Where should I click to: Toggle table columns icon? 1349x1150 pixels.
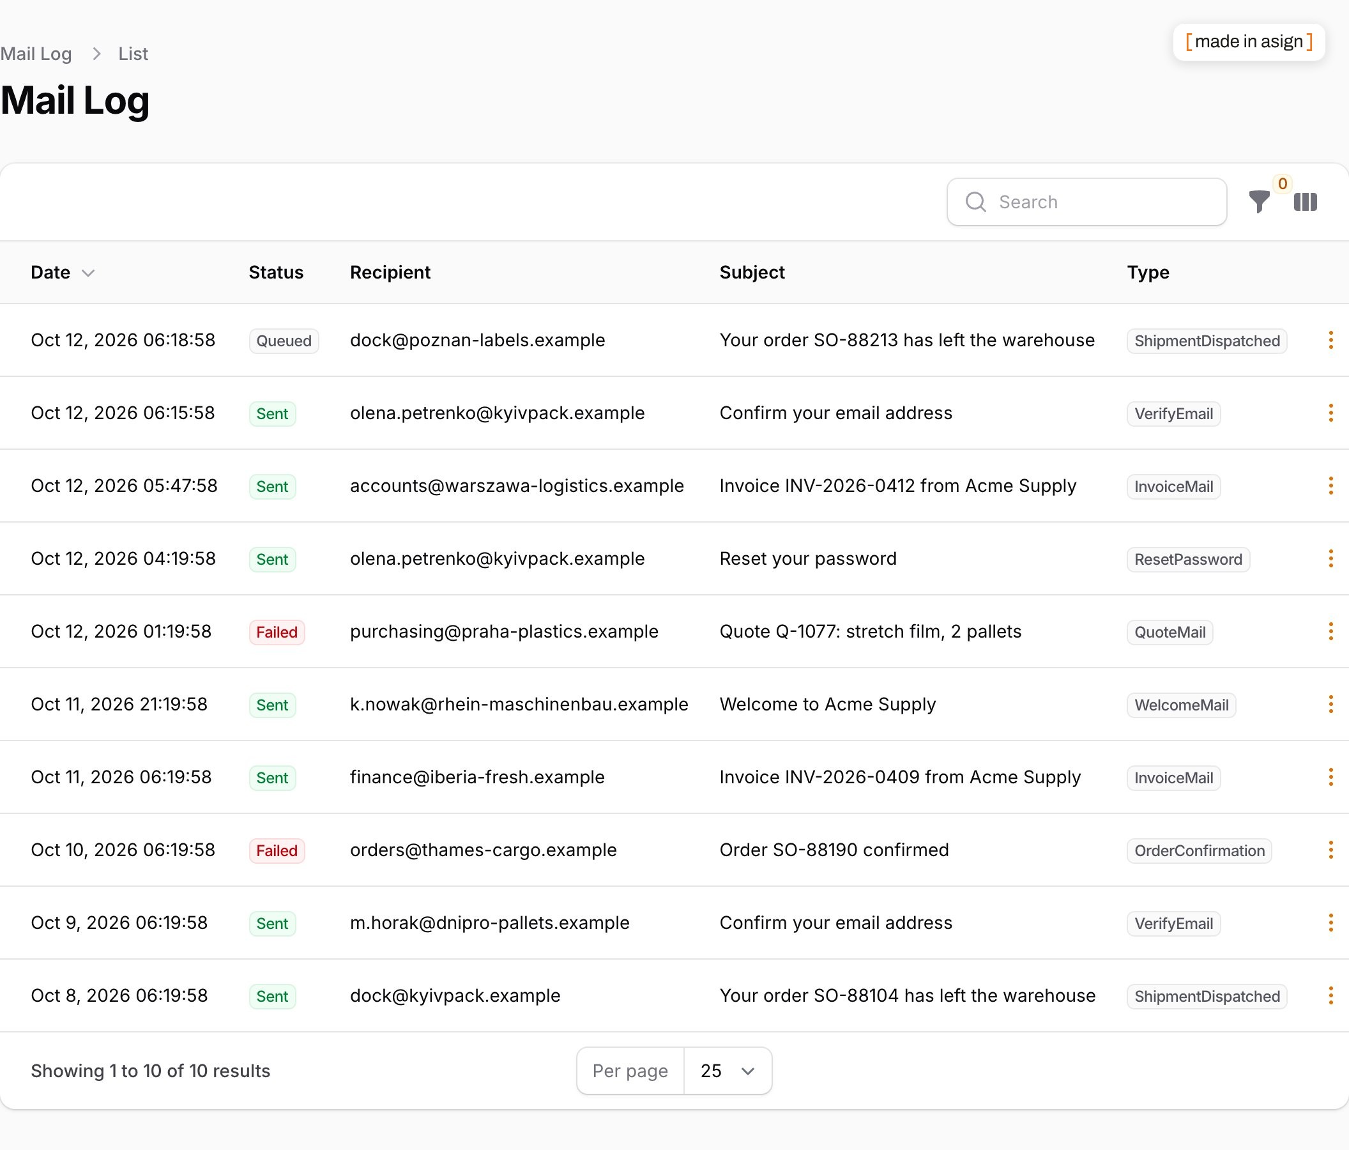(1305, 202)
